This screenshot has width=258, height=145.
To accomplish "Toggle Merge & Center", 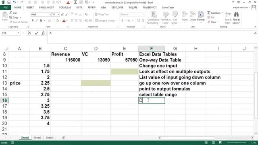I will [105, 21].
